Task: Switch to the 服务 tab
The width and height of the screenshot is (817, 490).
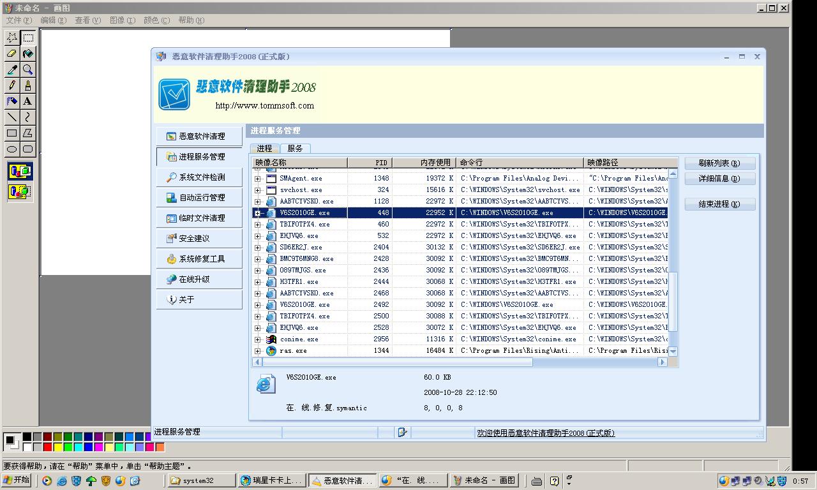Action: (295, 148)
